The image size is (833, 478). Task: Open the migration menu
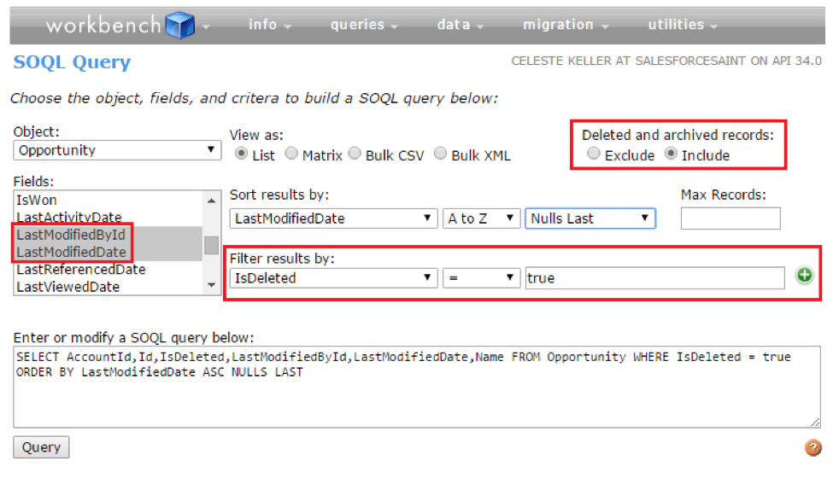(566, 25)
